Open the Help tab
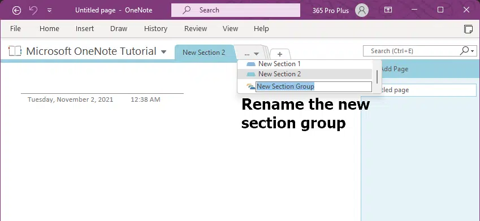Screen dimensions: 480x221 point(261,28)
